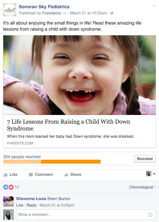Click the globe public-audience icon
The height and width of the screenshot is (222, 159).
click(112, 13)
